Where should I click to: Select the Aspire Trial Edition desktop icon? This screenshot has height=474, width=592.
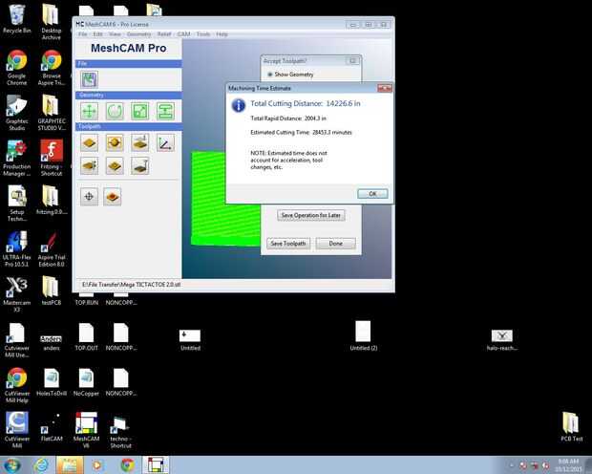pos(52,248)
